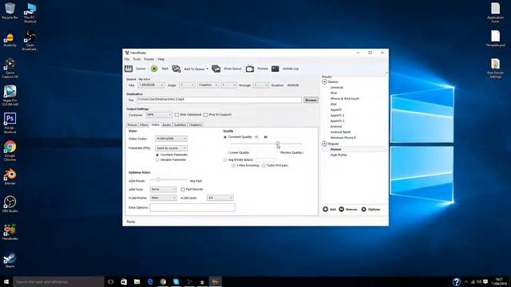
Task: Select the Game Capture HD desktop icon
Action: (x=10, y=68)
